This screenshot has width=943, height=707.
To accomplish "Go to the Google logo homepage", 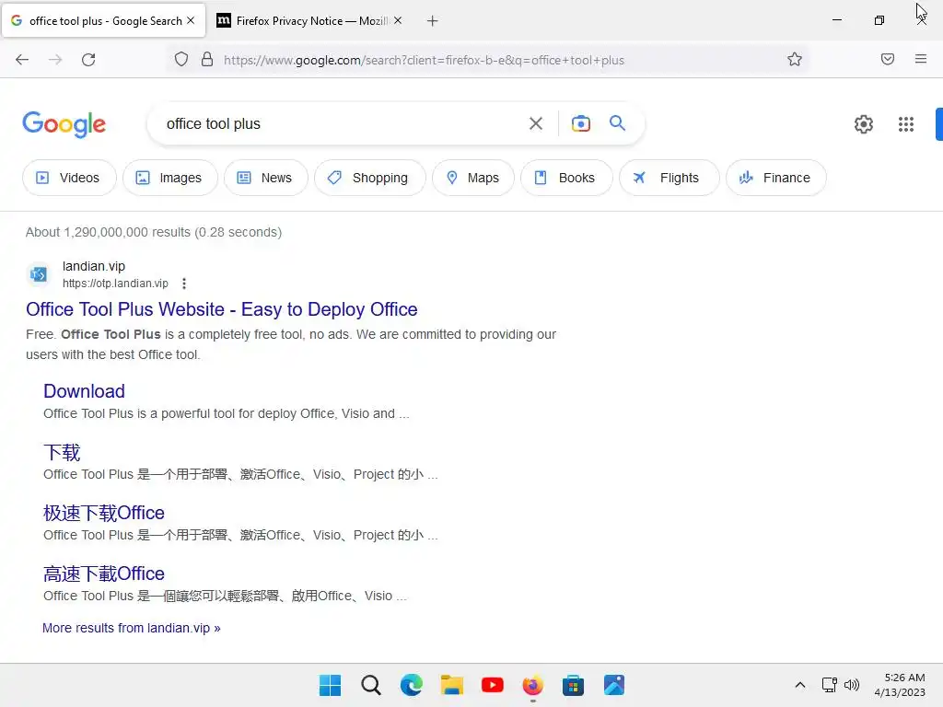I will [x=64, y=124].
